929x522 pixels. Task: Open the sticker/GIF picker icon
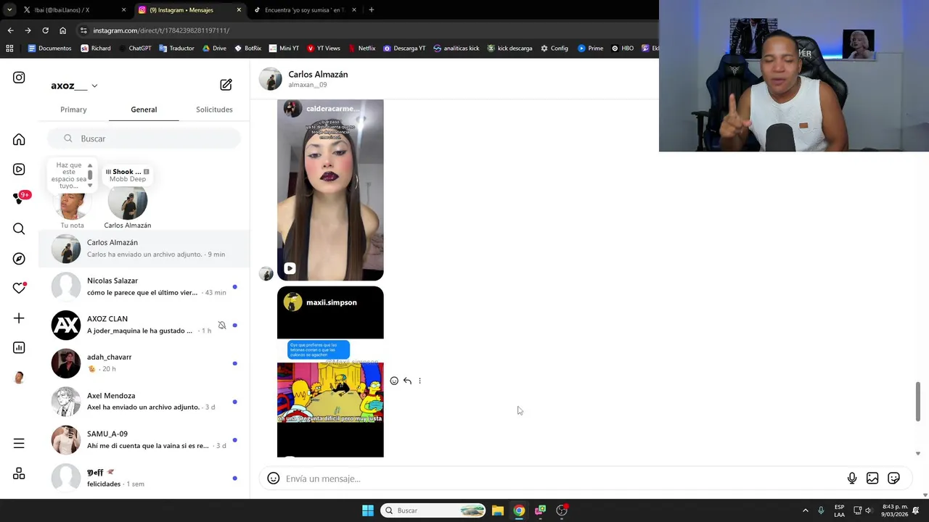(x=893, y=478)
